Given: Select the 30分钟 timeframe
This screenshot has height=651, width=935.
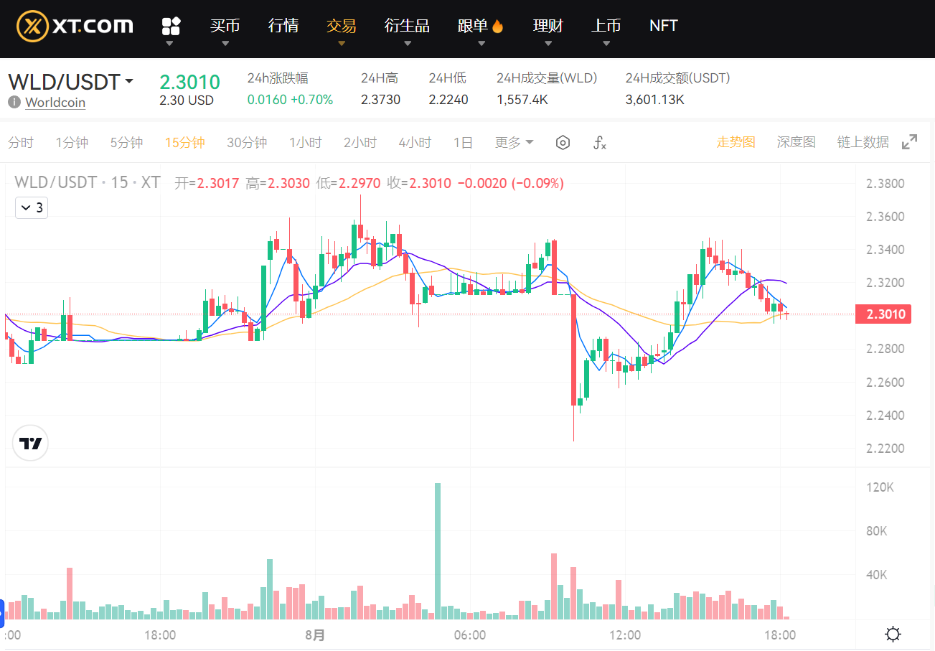Looking at the screenshot, I should click(x=247, y=143).
